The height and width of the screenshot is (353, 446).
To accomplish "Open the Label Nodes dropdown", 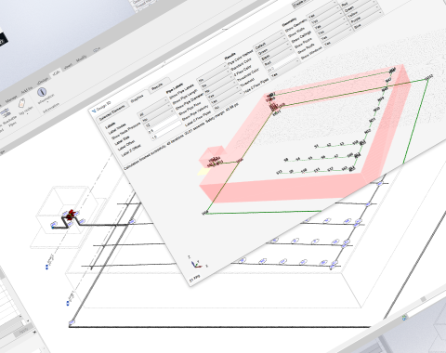I will [154, 109].
